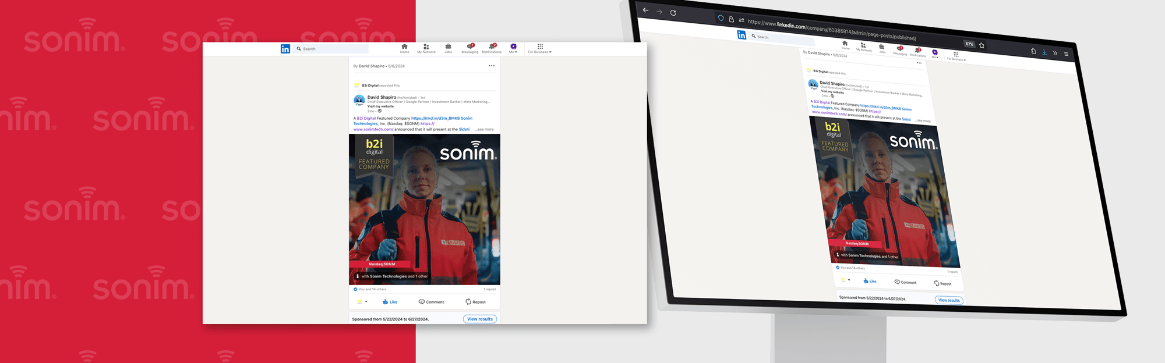Screen dimensions: 1165x363
Task: Open Jobs in the monitor LinkedIn navbar
Action: 882,49
